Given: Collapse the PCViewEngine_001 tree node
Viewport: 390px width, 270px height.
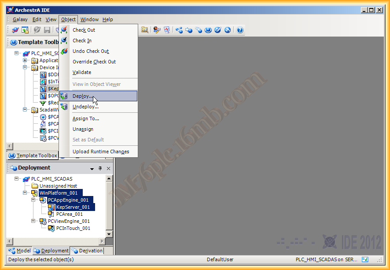Looking at the screenshot, I should click(33, 221).
